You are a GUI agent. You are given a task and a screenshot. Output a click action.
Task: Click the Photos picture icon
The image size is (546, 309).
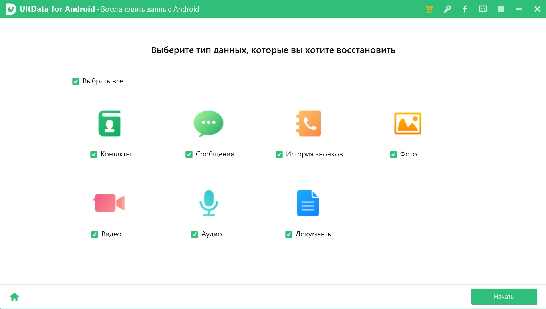407,123
